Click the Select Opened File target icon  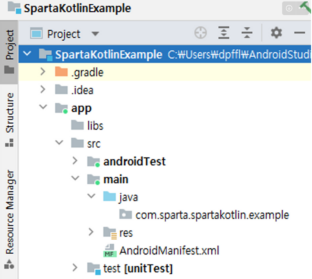pyautogui.click(x=200, y=33)
